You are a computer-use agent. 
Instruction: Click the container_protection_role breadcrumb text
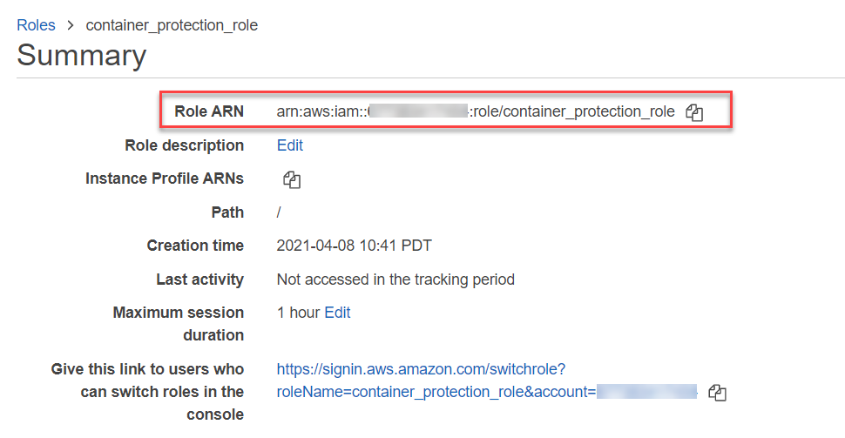(172, 25)
